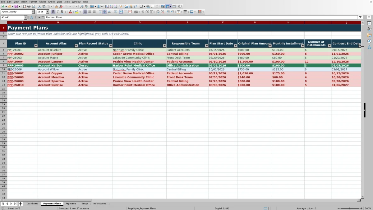
Task: Open Find and Replace icon
Action: click(82, 6)
